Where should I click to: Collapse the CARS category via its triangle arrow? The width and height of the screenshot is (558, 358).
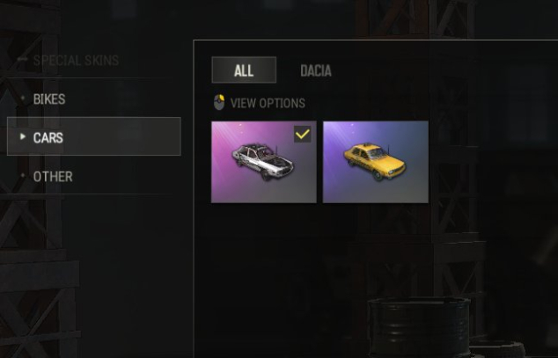click(23, 136)
